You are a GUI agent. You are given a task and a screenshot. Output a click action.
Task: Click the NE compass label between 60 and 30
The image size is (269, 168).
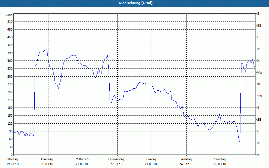(259, 143)
